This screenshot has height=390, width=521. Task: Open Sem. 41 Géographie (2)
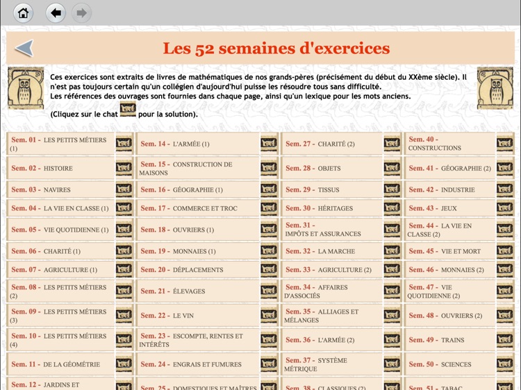[x=450, y=168]
